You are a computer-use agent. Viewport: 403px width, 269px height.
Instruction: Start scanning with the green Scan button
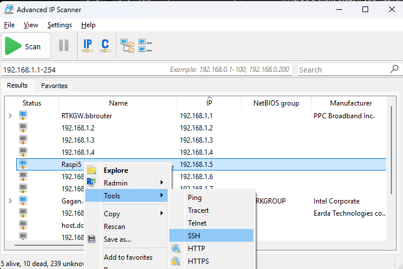[x=26, y=46]
